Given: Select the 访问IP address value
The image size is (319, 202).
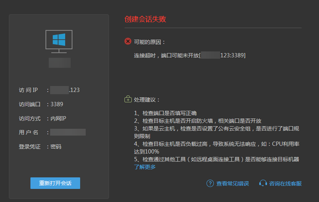Looking at the screenshot, I should [65, 90].
